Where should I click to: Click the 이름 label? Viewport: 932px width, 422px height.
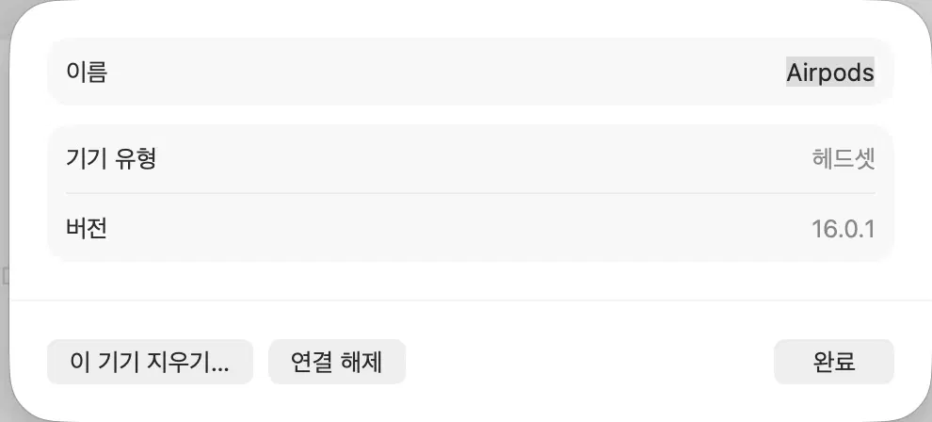click(87, 73)
